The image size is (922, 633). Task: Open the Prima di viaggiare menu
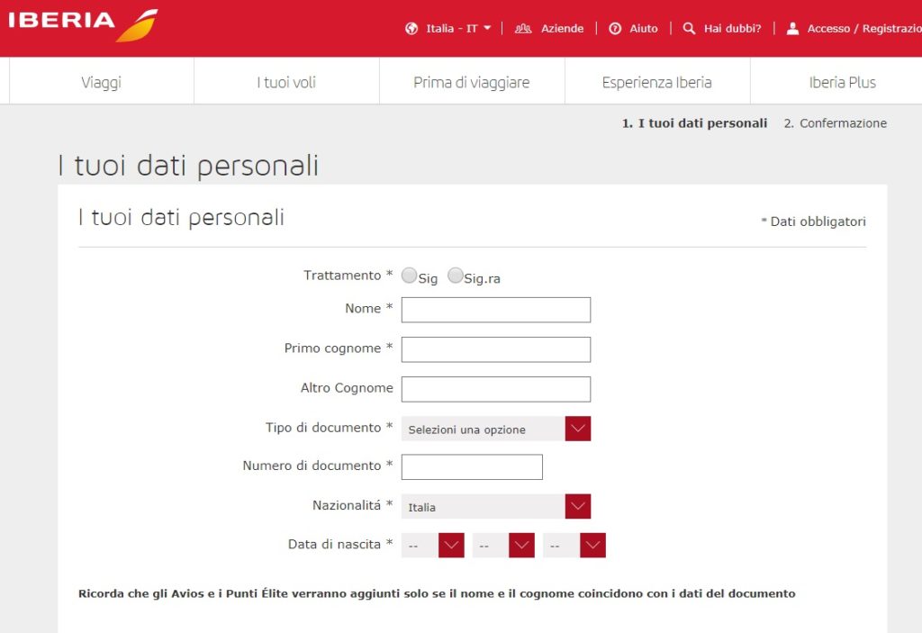[x=472, y=82]
